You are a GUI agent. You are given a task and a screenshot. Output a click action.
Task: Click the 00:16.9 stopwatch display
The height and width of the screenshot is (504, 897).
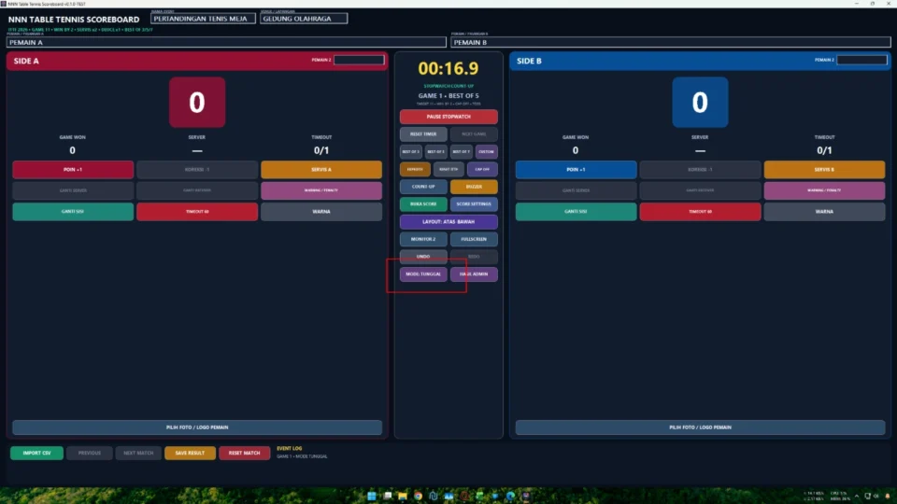(x=448, y=68)
